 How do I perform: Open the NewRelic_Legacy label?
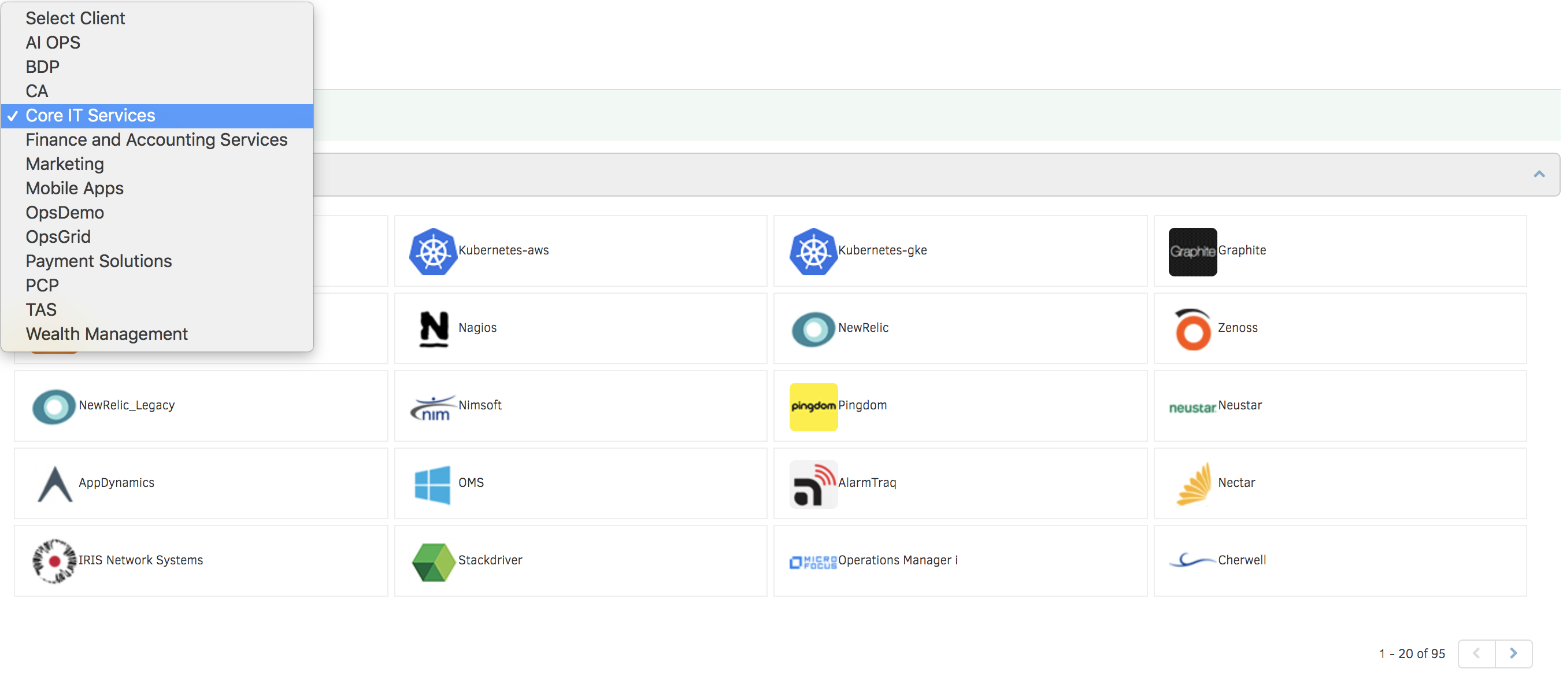(126, 405)
